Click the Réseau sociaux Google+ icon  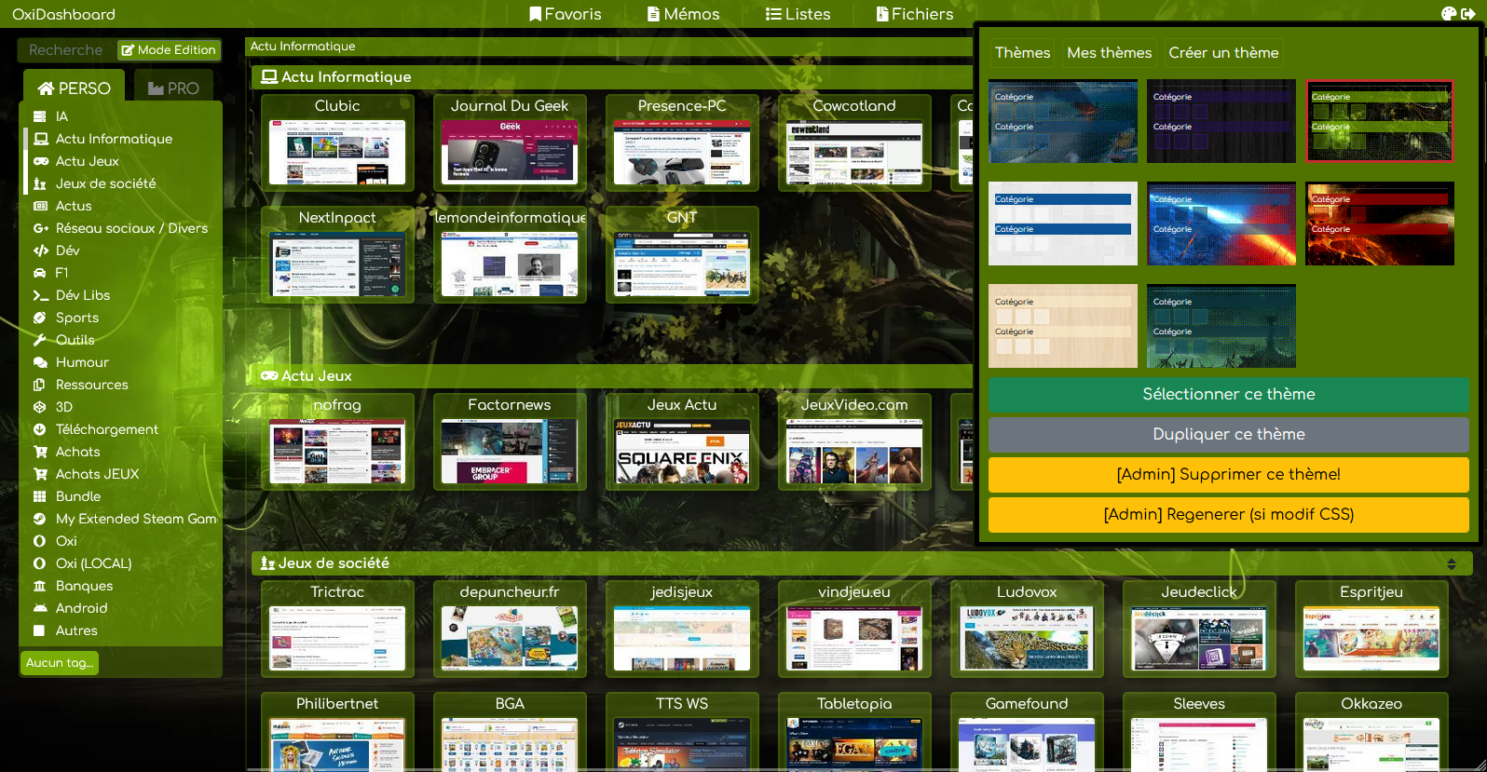coord(40,228)
